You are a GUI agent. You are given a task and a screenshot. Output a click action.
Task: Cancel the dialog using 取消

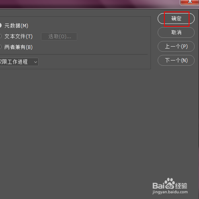(x=176, y=33)
